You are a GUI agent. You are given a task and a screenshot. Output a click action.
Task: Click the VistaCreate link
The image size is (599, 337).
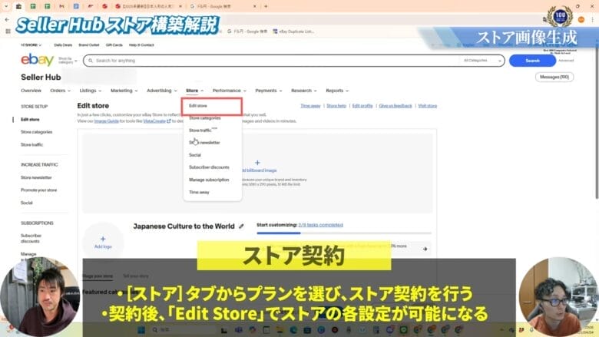tap(154, 121)
